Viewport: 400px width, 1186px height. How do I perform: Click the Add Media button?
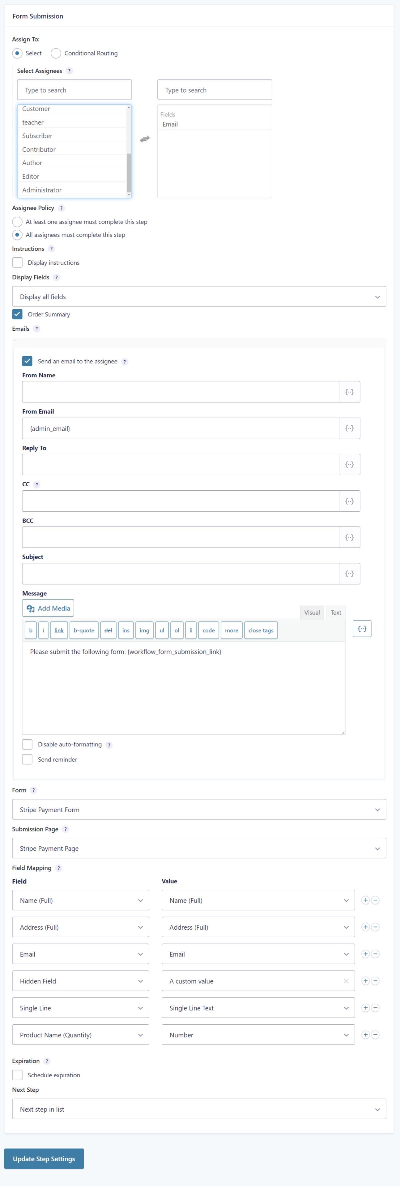click(48, 608)
